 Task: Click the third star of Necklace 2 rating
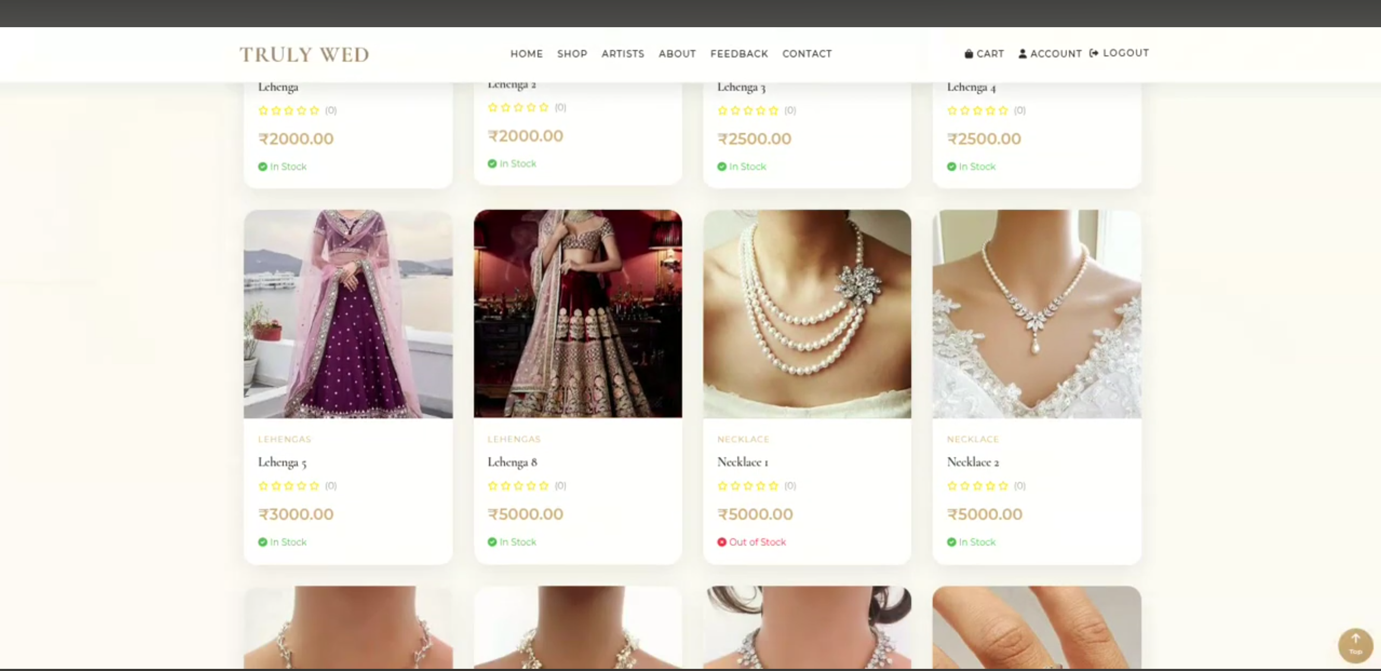[x=978, y=486]
